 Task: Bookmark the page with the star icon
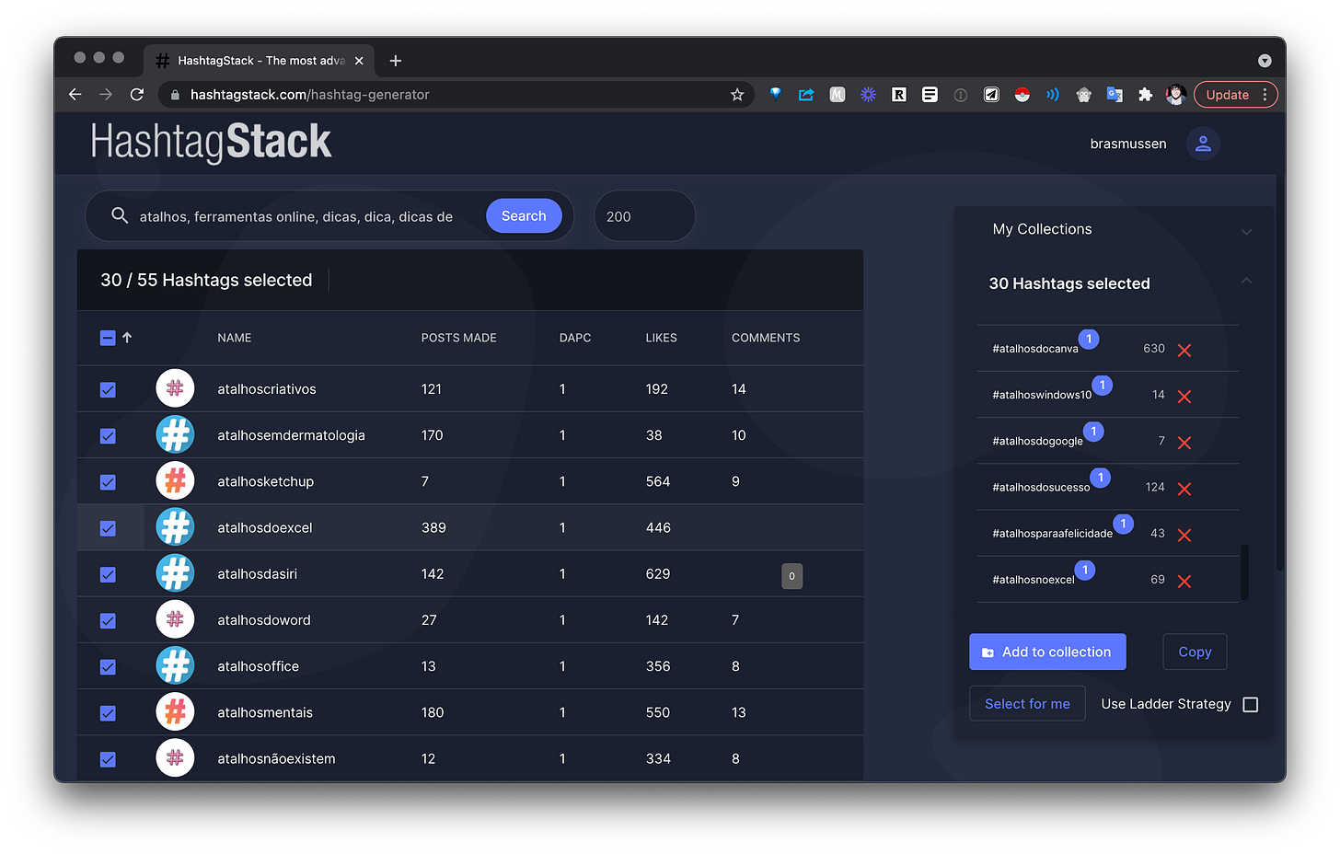click(737, 95)
